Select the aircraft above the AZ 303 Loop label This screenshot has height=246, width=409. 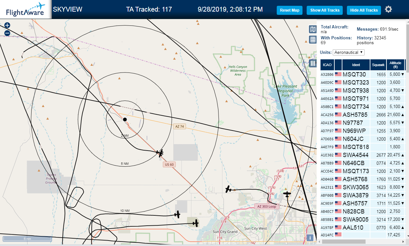pyautogui.click(x=287, y=194)
